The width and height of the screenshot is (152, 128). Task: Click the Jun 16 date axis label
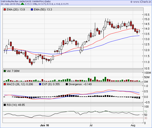coord(45,125)
